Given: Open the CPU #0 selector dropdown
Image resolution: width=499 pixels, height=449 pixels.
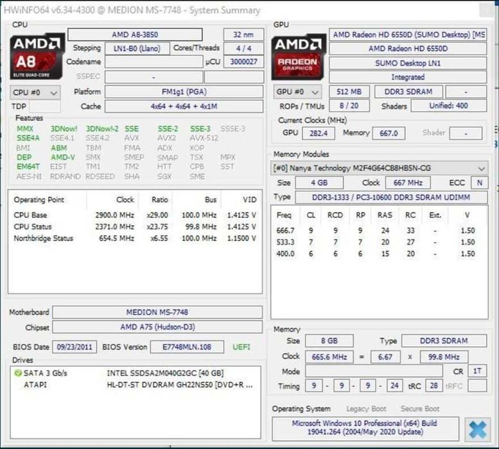Looking at the screenshot, I should (35, 92).
